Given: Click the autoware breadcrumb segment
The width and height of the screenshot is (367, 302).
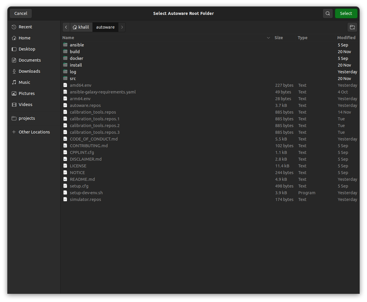Looking at the screenshot, I should (105, 27).
